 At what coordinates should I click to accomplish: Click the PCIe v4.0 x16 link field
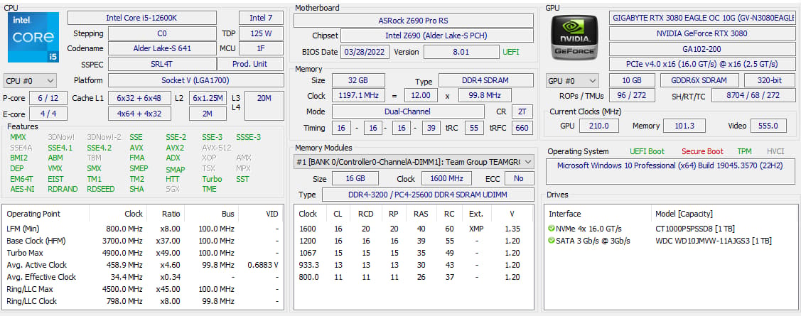coord(702,65)
